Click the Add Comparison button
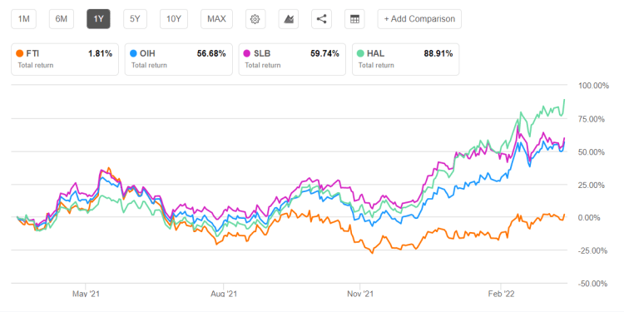Viewport: 624px width, 312px height. coord(419,19)
